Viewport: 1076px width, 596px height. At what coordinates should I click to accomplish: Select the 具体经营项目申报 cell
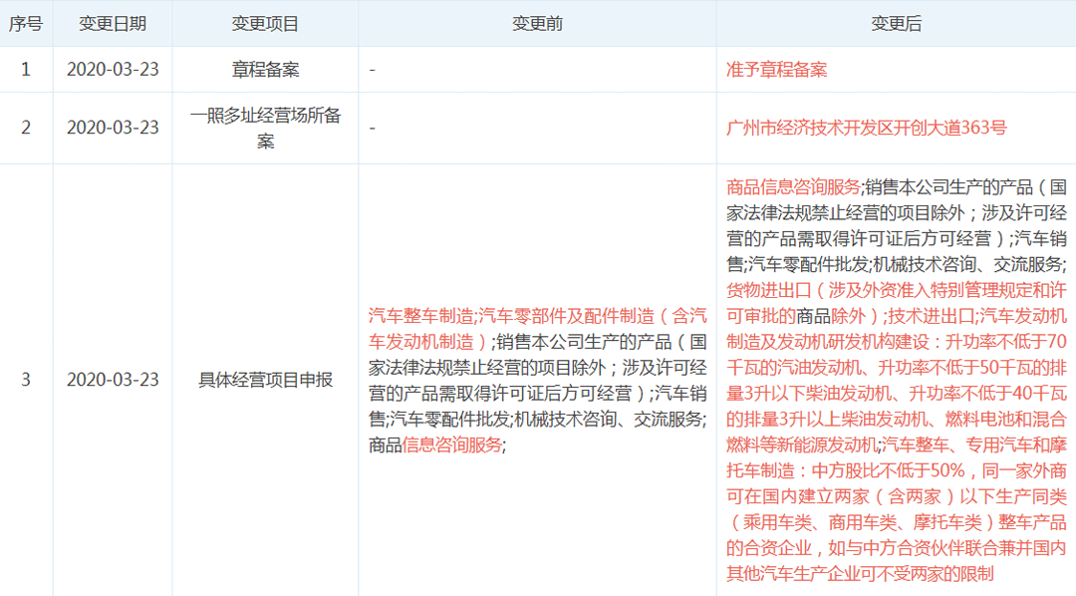click(265, 380)
